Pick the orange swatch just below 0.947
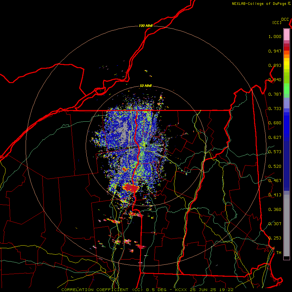 point(286,53)
